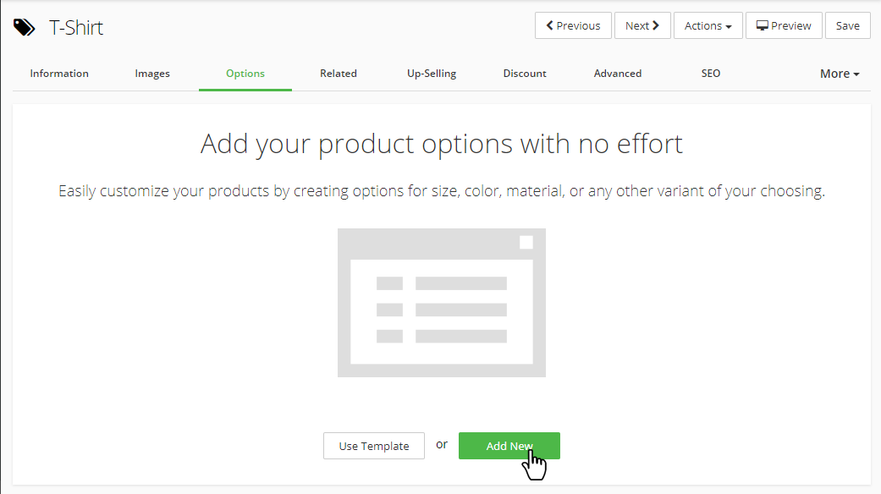Open the Actions dropdown
This screenshot has height=494, width=881.
[x=708, y=25]
